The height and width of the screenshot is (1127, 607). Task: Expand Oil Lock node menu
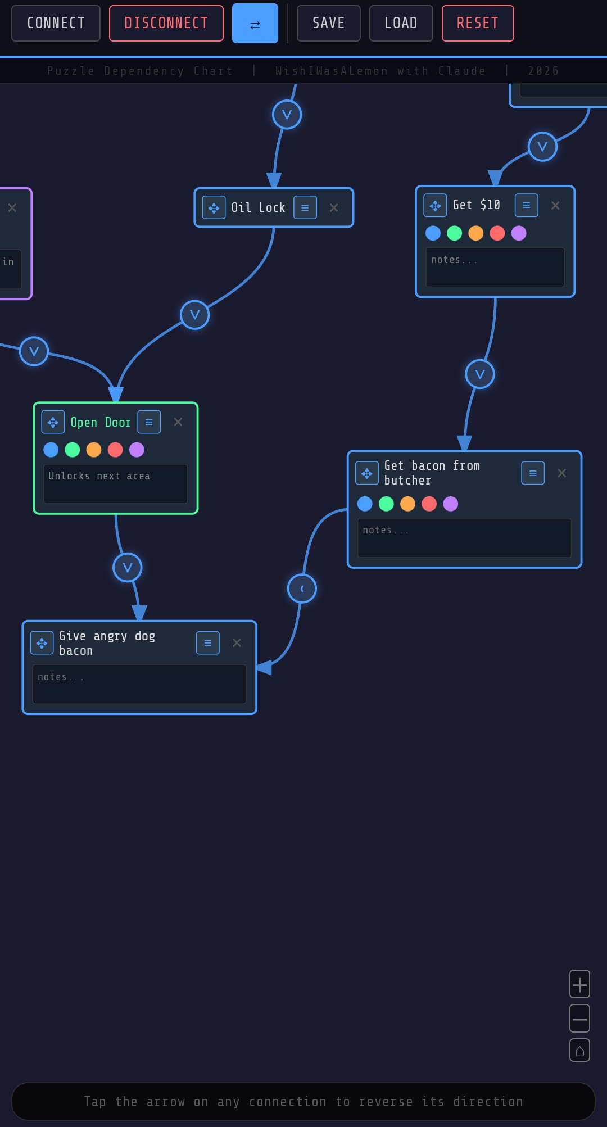pos(305,208)
